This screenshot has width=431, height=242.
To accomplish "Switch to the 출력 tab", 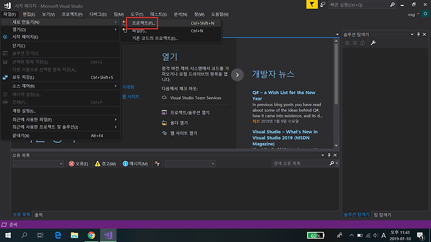I will pos(39,215).
